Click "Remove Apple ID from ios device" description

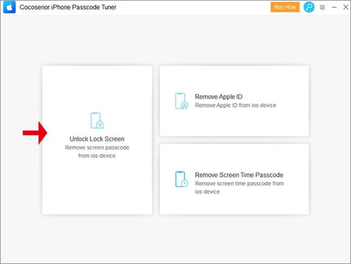(235, 105)
